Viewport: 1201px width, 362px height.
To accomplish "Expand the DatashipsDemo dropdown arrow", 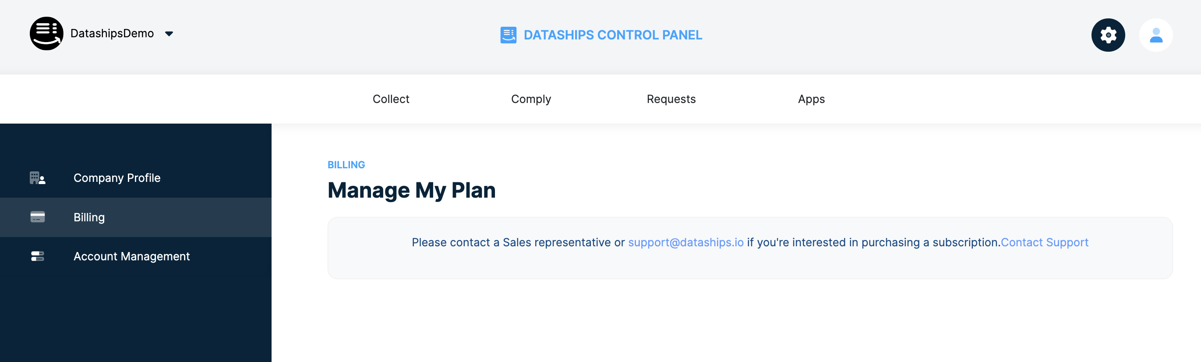I will 169,34.
